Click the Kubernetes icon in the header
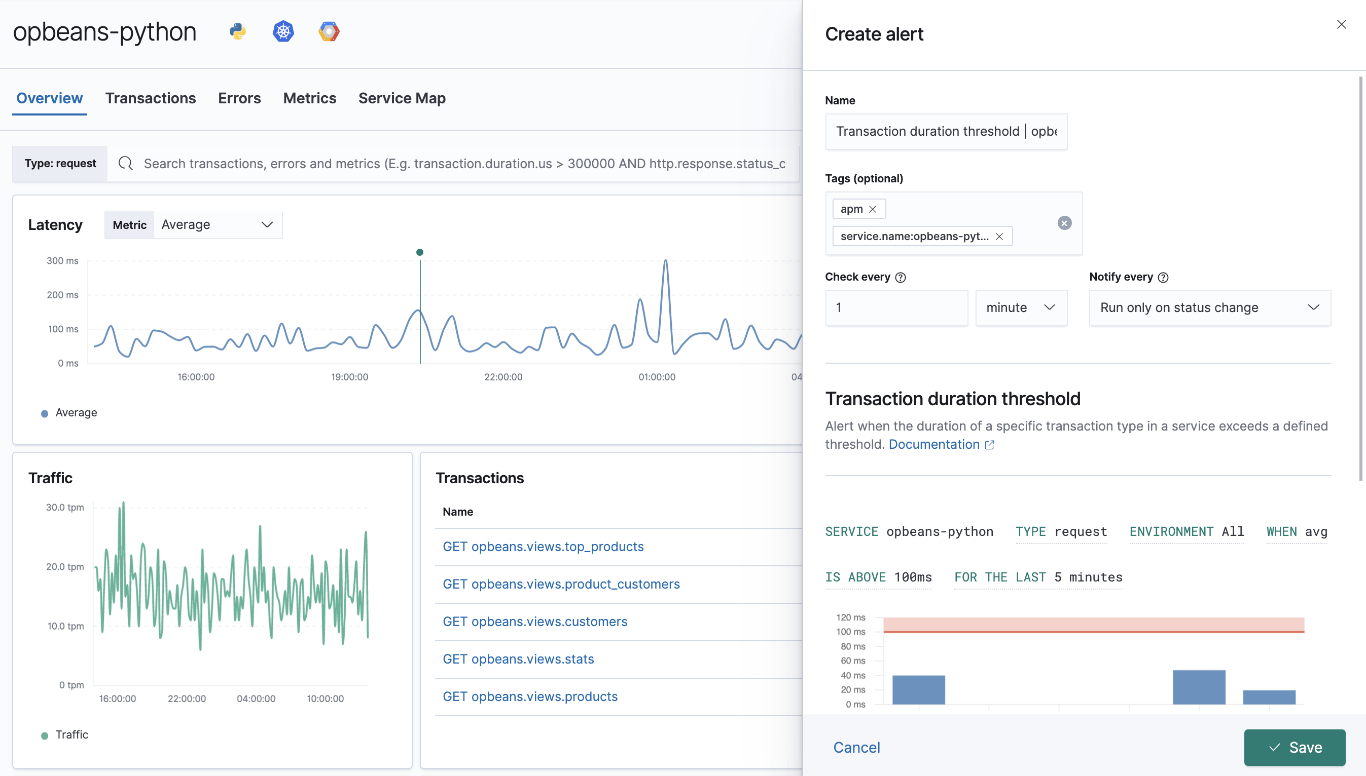The height and width of the screenshot is (776, 1366). point(283,31)
